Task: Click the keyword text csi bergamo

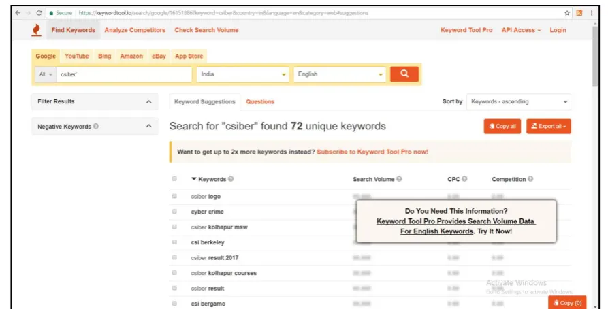Action: pyautogui.click(x=208, y=304)
